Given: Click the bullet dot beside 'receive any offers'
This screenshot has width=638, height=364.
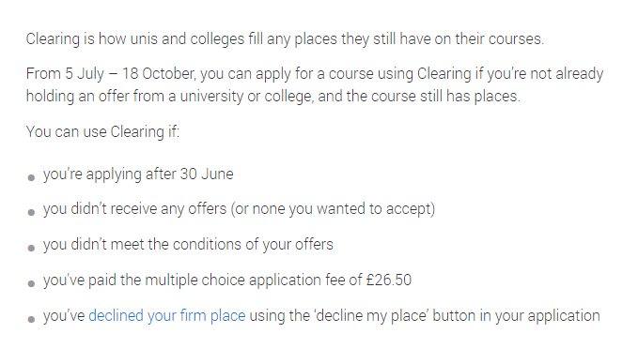Looking at the screenshot, I should [x=31, y=212].
